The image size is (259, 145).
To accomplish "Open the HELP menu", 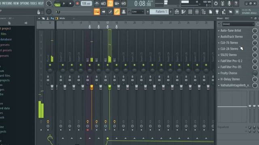I will [40, 3].
